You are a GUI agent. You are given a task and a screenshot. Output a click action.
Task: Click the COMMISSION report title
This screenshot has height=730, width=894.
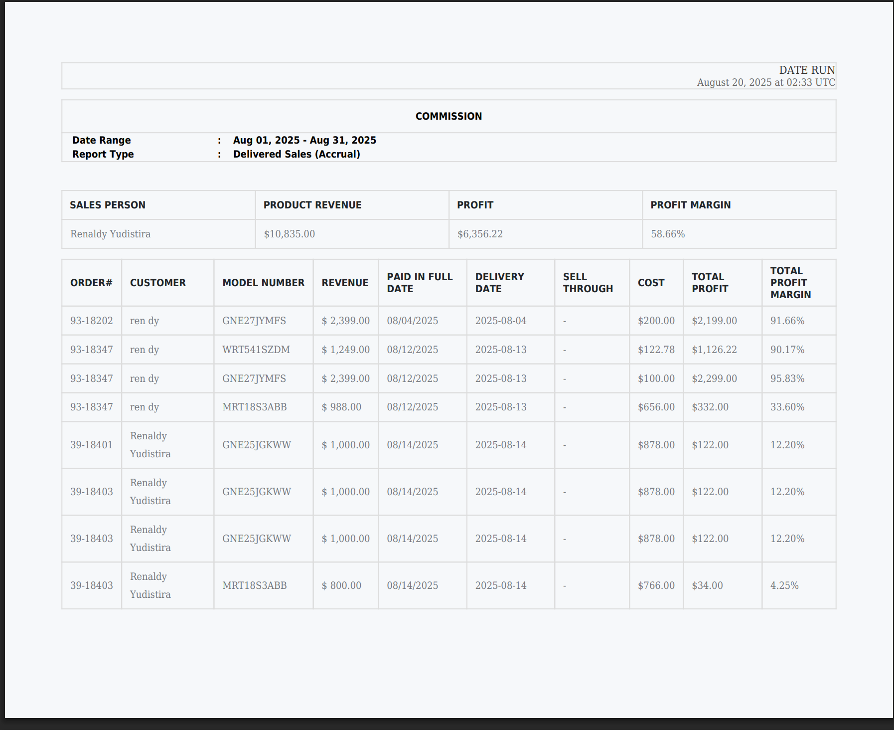point(448,116)
